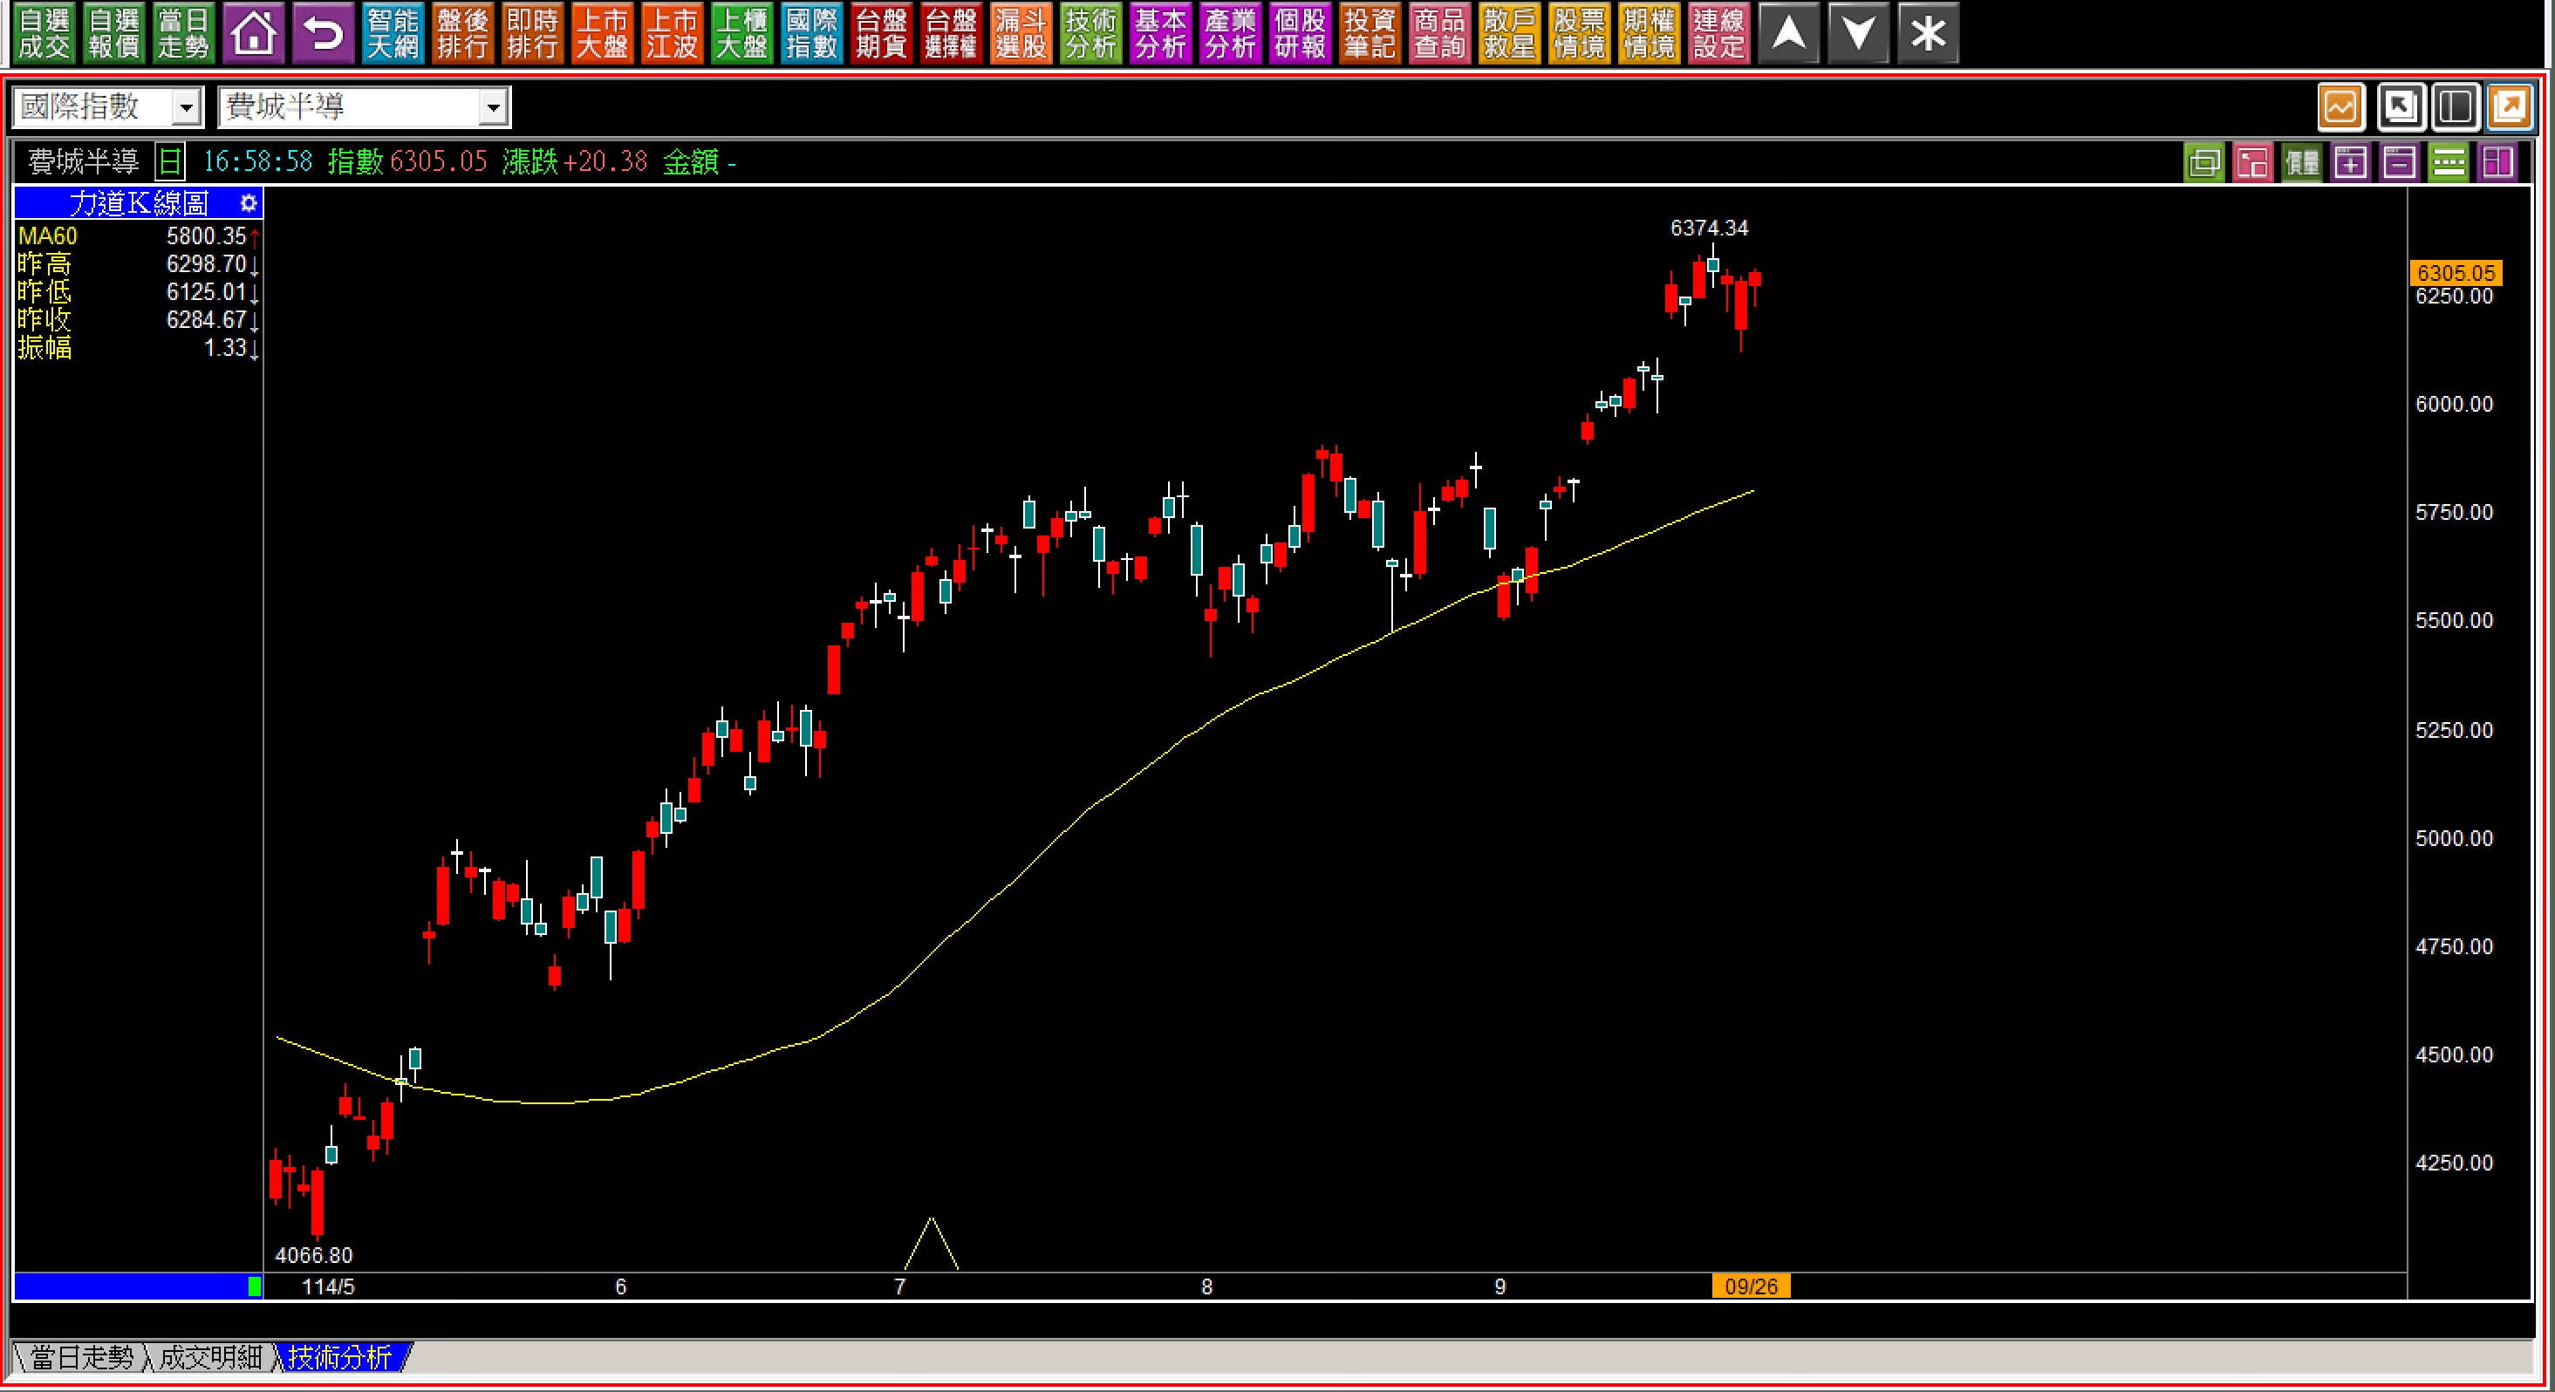Image resolution: width=2555 pixels, height=1392 pixels.
Task: Expand the 費城半導 symbol dropdown
Action: 493,107
